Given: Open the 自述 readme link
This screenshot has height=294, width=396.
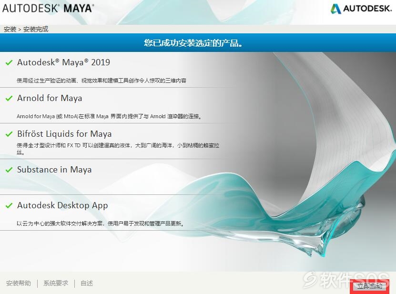Looking at the screenshot, I should click(x=87, y=283).
